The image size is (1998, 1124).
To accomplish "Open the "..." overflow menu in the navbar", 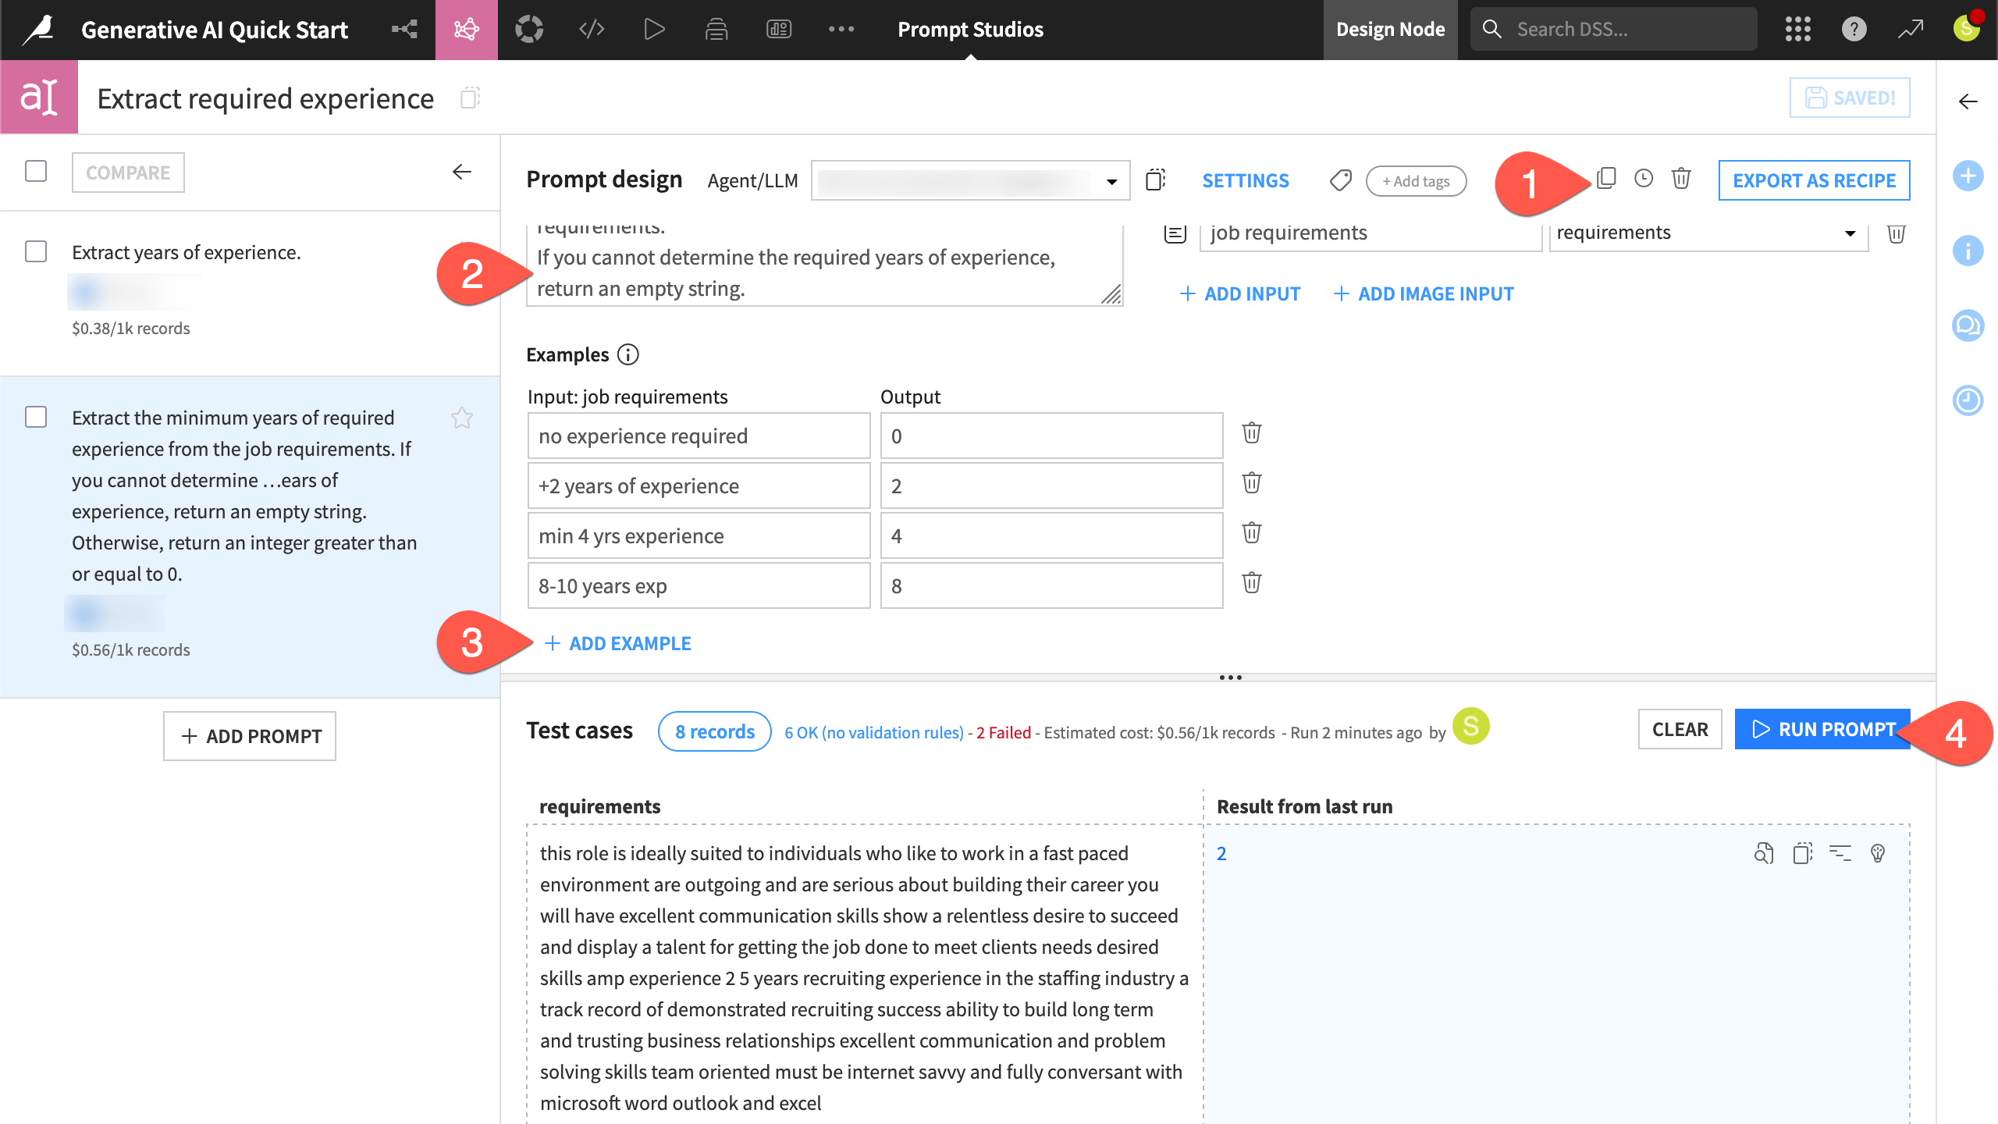I will pos(841,29).
